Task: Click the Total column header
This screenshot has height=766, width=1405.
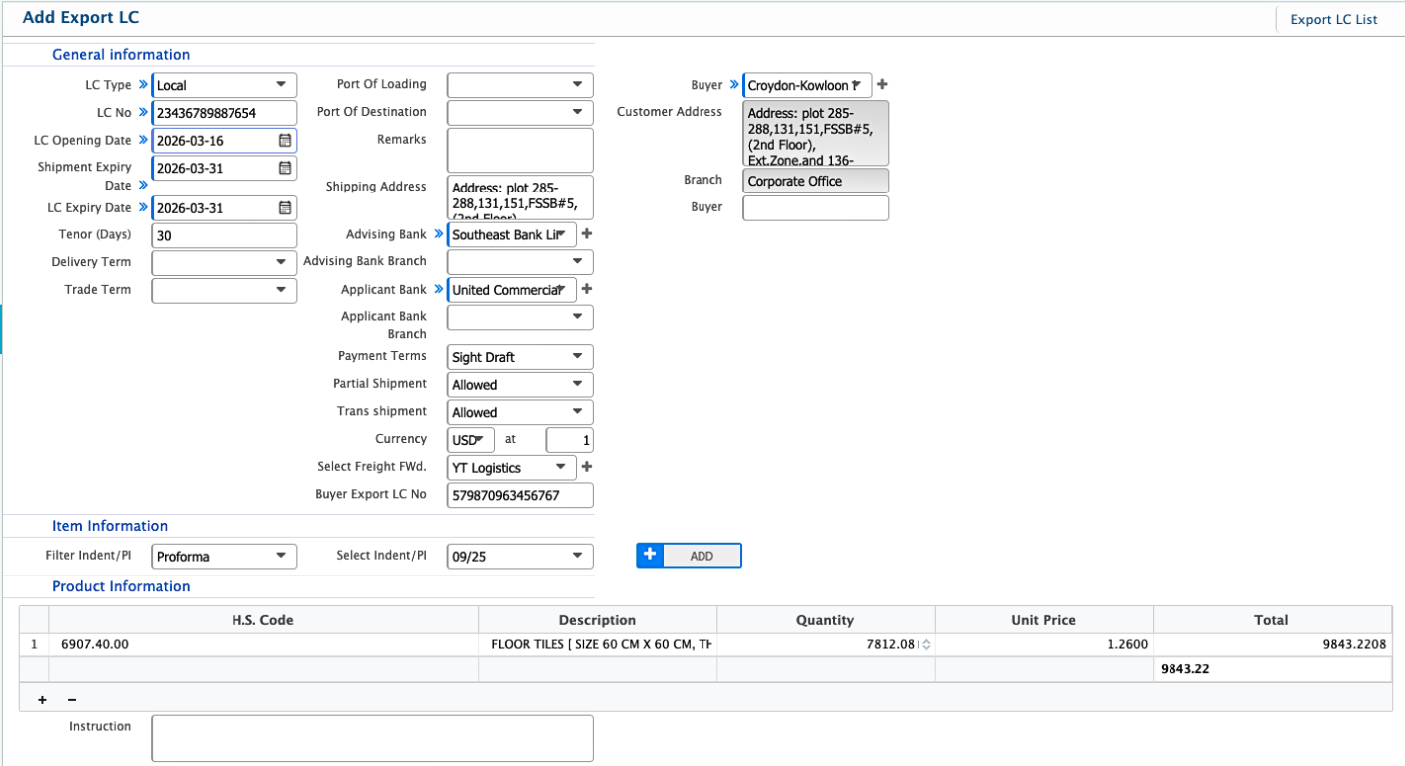Action: (x=1272, y=620)
